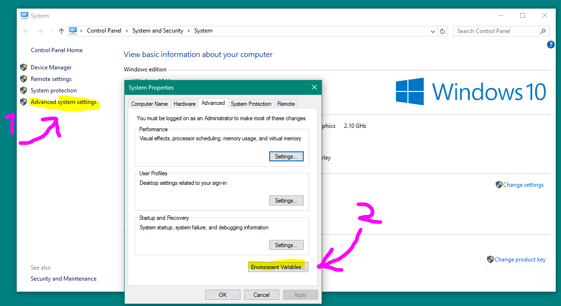Open Startup and Recovery Settings button

click(x=286, y=245)
